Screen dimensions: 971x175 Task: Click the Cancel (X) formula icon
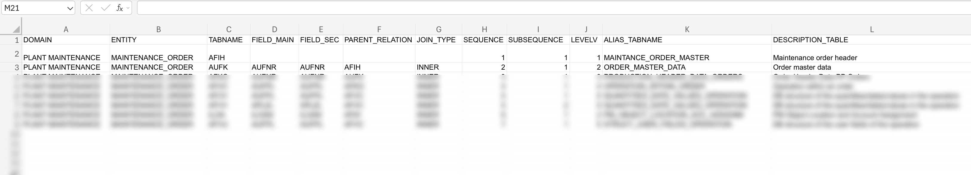pos(89,8)
